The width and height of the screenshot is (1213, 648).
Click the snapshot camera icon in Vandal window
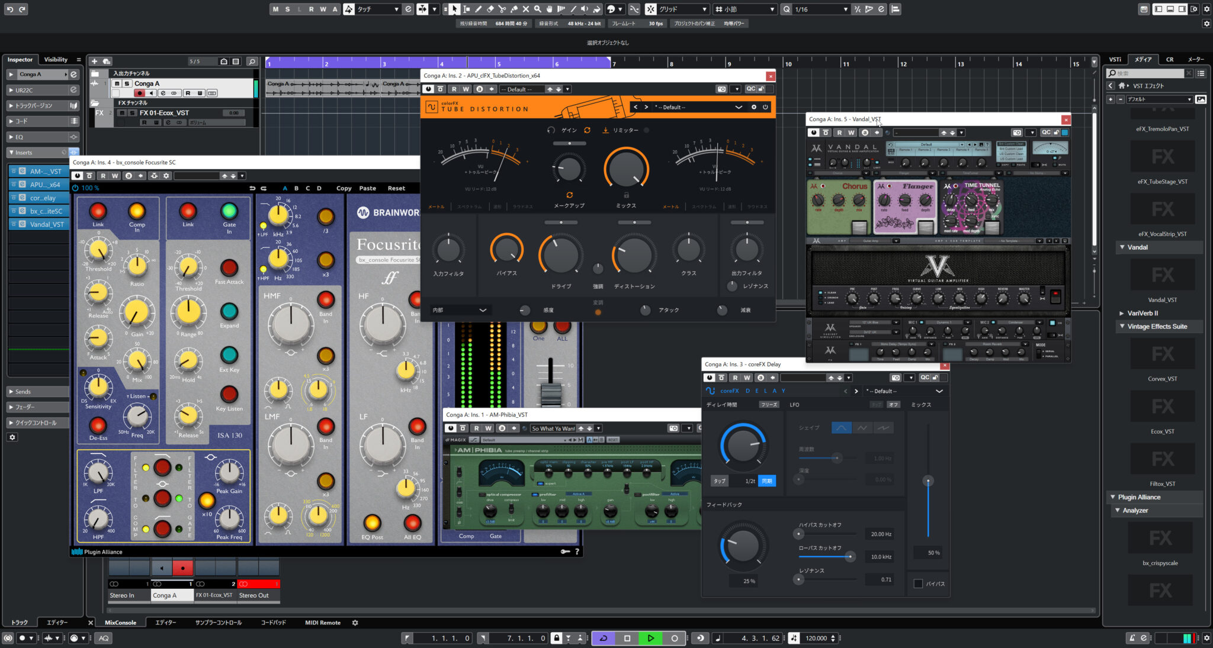coord(1017,133)
